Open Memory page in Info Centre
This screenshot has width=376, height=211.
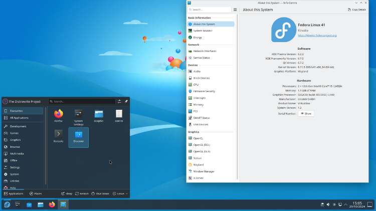[211, 105]
